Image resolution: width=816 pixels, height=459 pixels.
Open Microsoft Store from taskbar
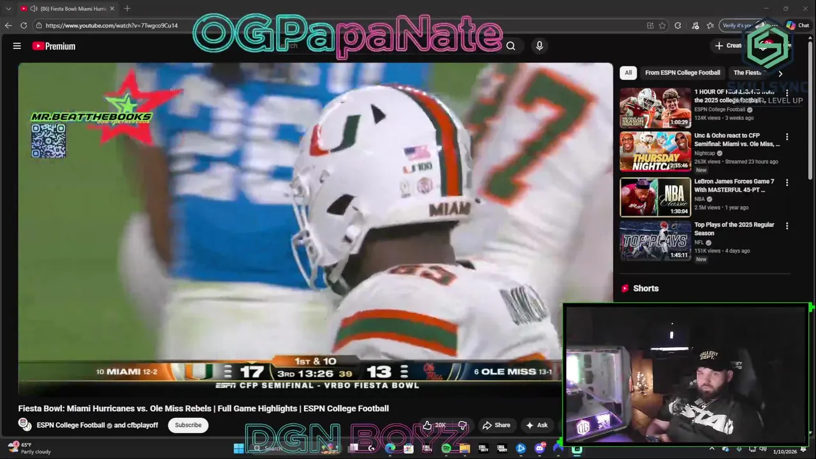point(409,449)
